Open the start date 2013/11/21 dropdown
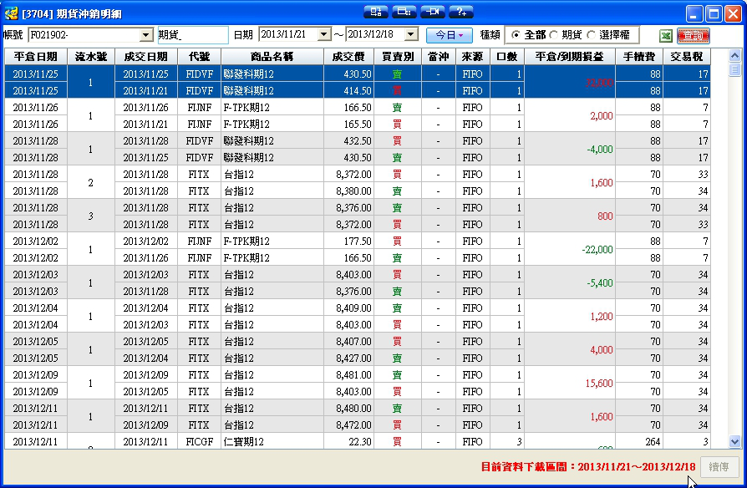This screenshot has width=747, height=488. click(x=324, y=33)
